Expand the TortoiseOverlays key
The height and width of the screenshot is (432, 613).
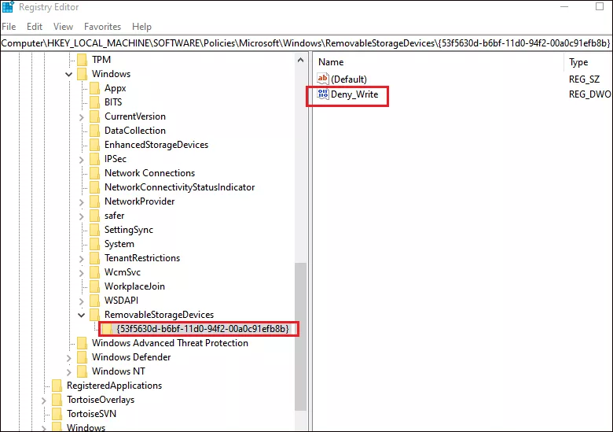44,400
